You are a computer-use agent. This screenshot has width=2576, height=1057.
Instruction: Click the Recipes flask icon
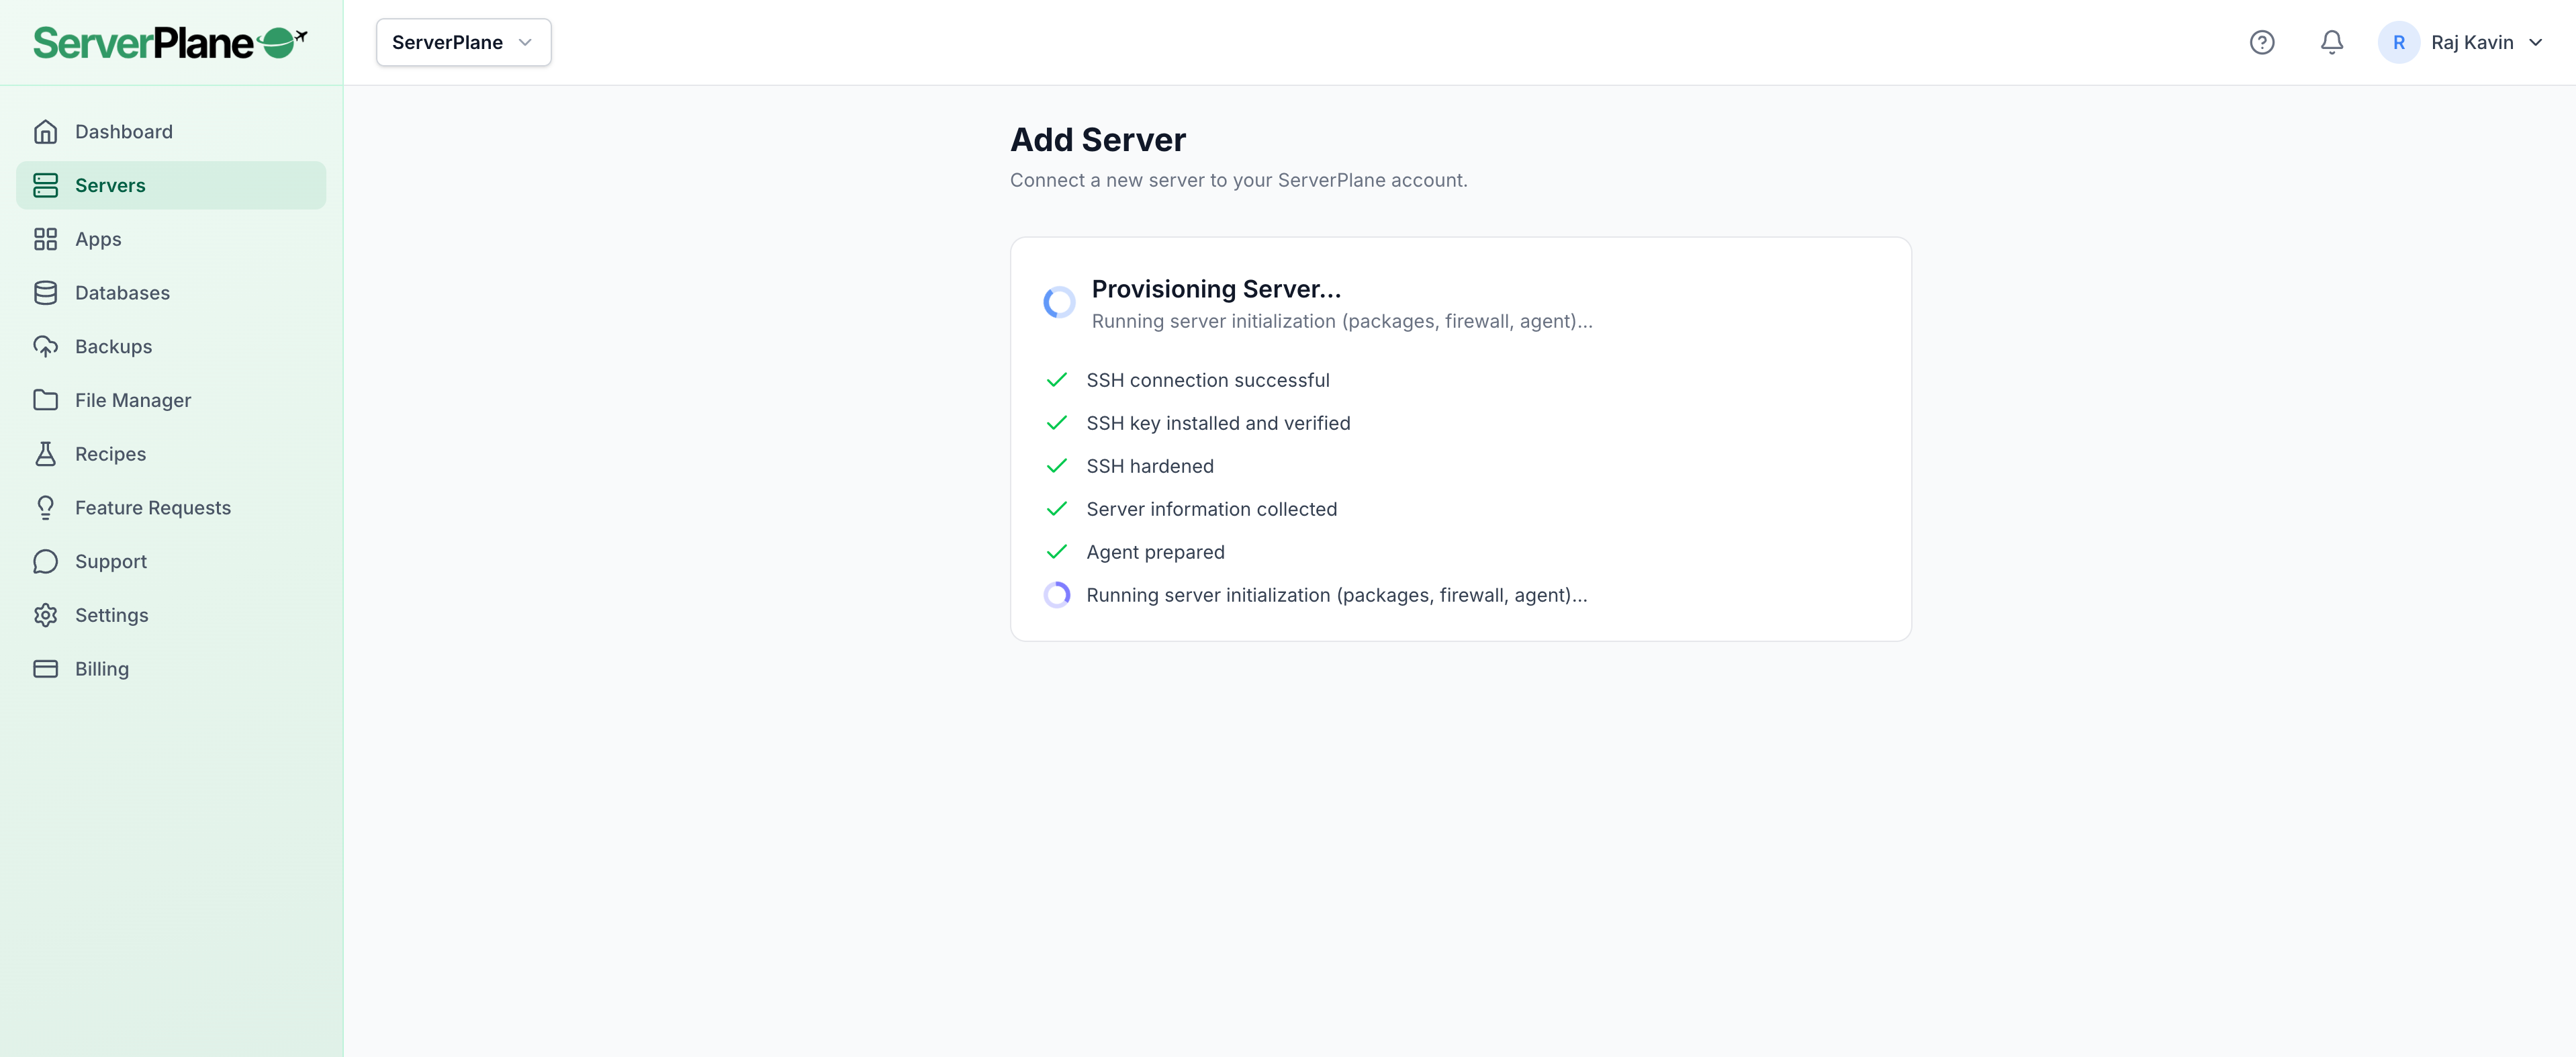coord(45,454)
